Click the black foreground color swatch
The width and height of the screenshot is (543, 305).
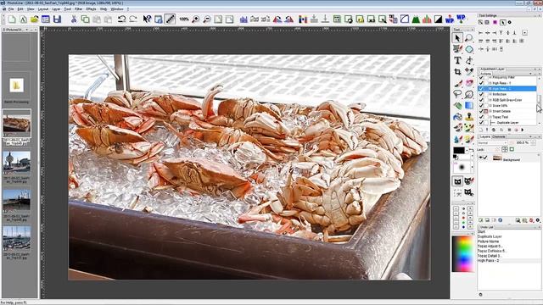tap(459, 151)
